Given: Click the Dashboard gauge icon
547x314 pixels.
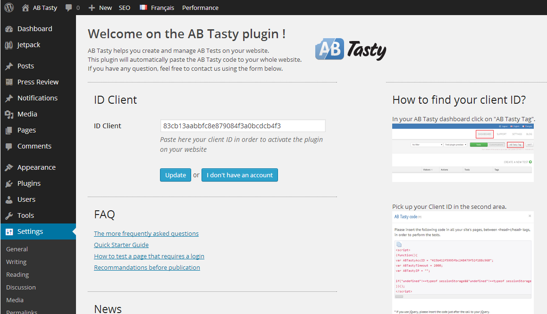Looking at the screenshot, I should tap(9, 29).
